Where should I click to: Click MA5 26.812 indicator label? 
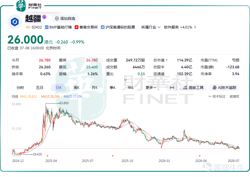coord(29,97)
